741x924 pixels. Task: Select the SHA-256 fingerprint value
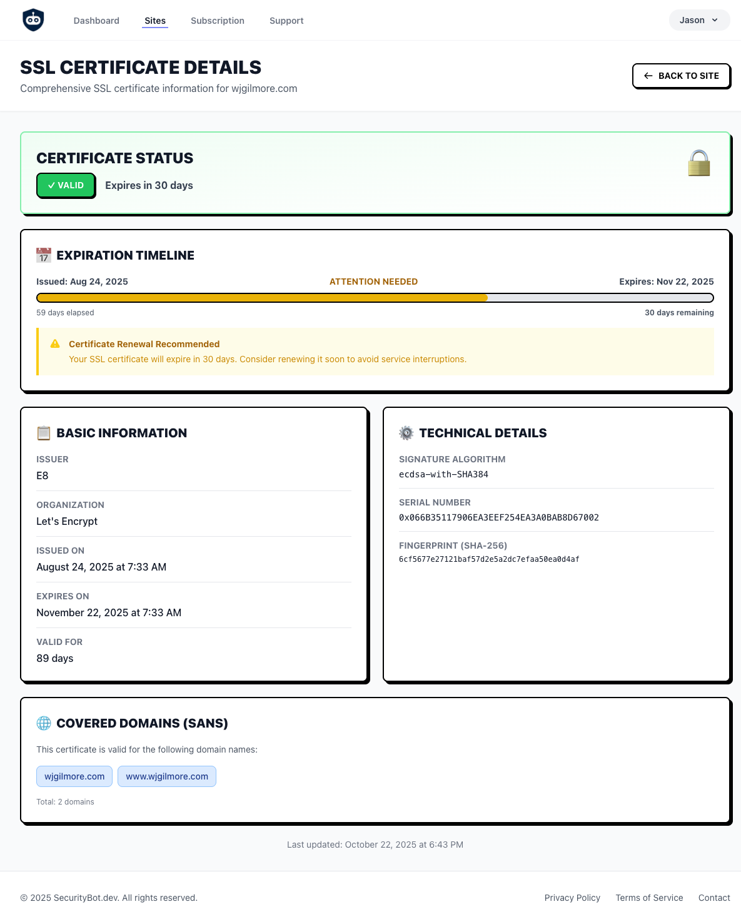pyautogui.click(x=489, y=559)
